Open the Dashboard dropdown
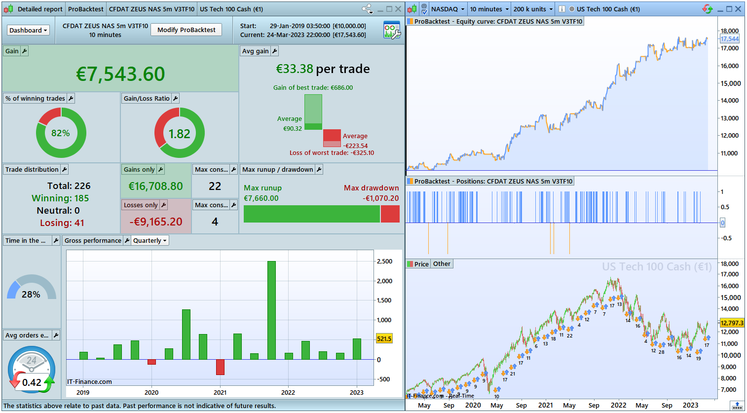This screenshot has height=413, width=747. pos(28,30)
